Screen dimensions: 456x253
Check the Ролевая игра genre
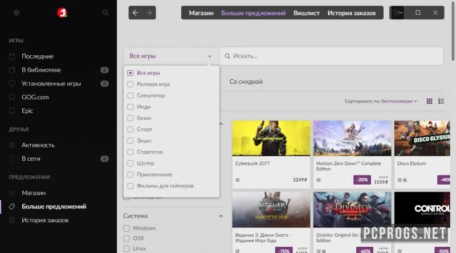point(131,84)
